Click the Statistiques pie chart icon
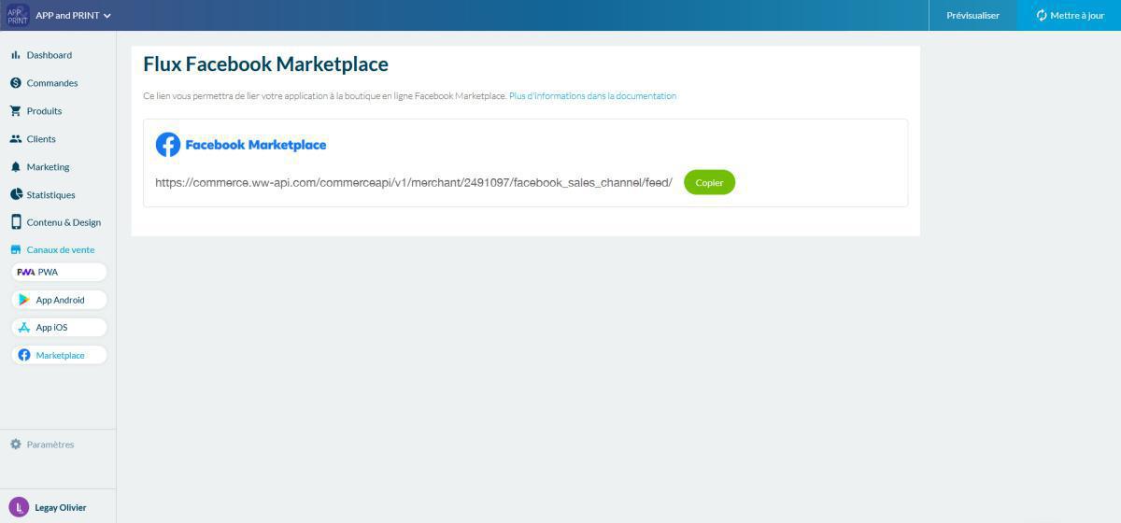1121x523 pixels. pyautogui.click(x=16, y=195)
